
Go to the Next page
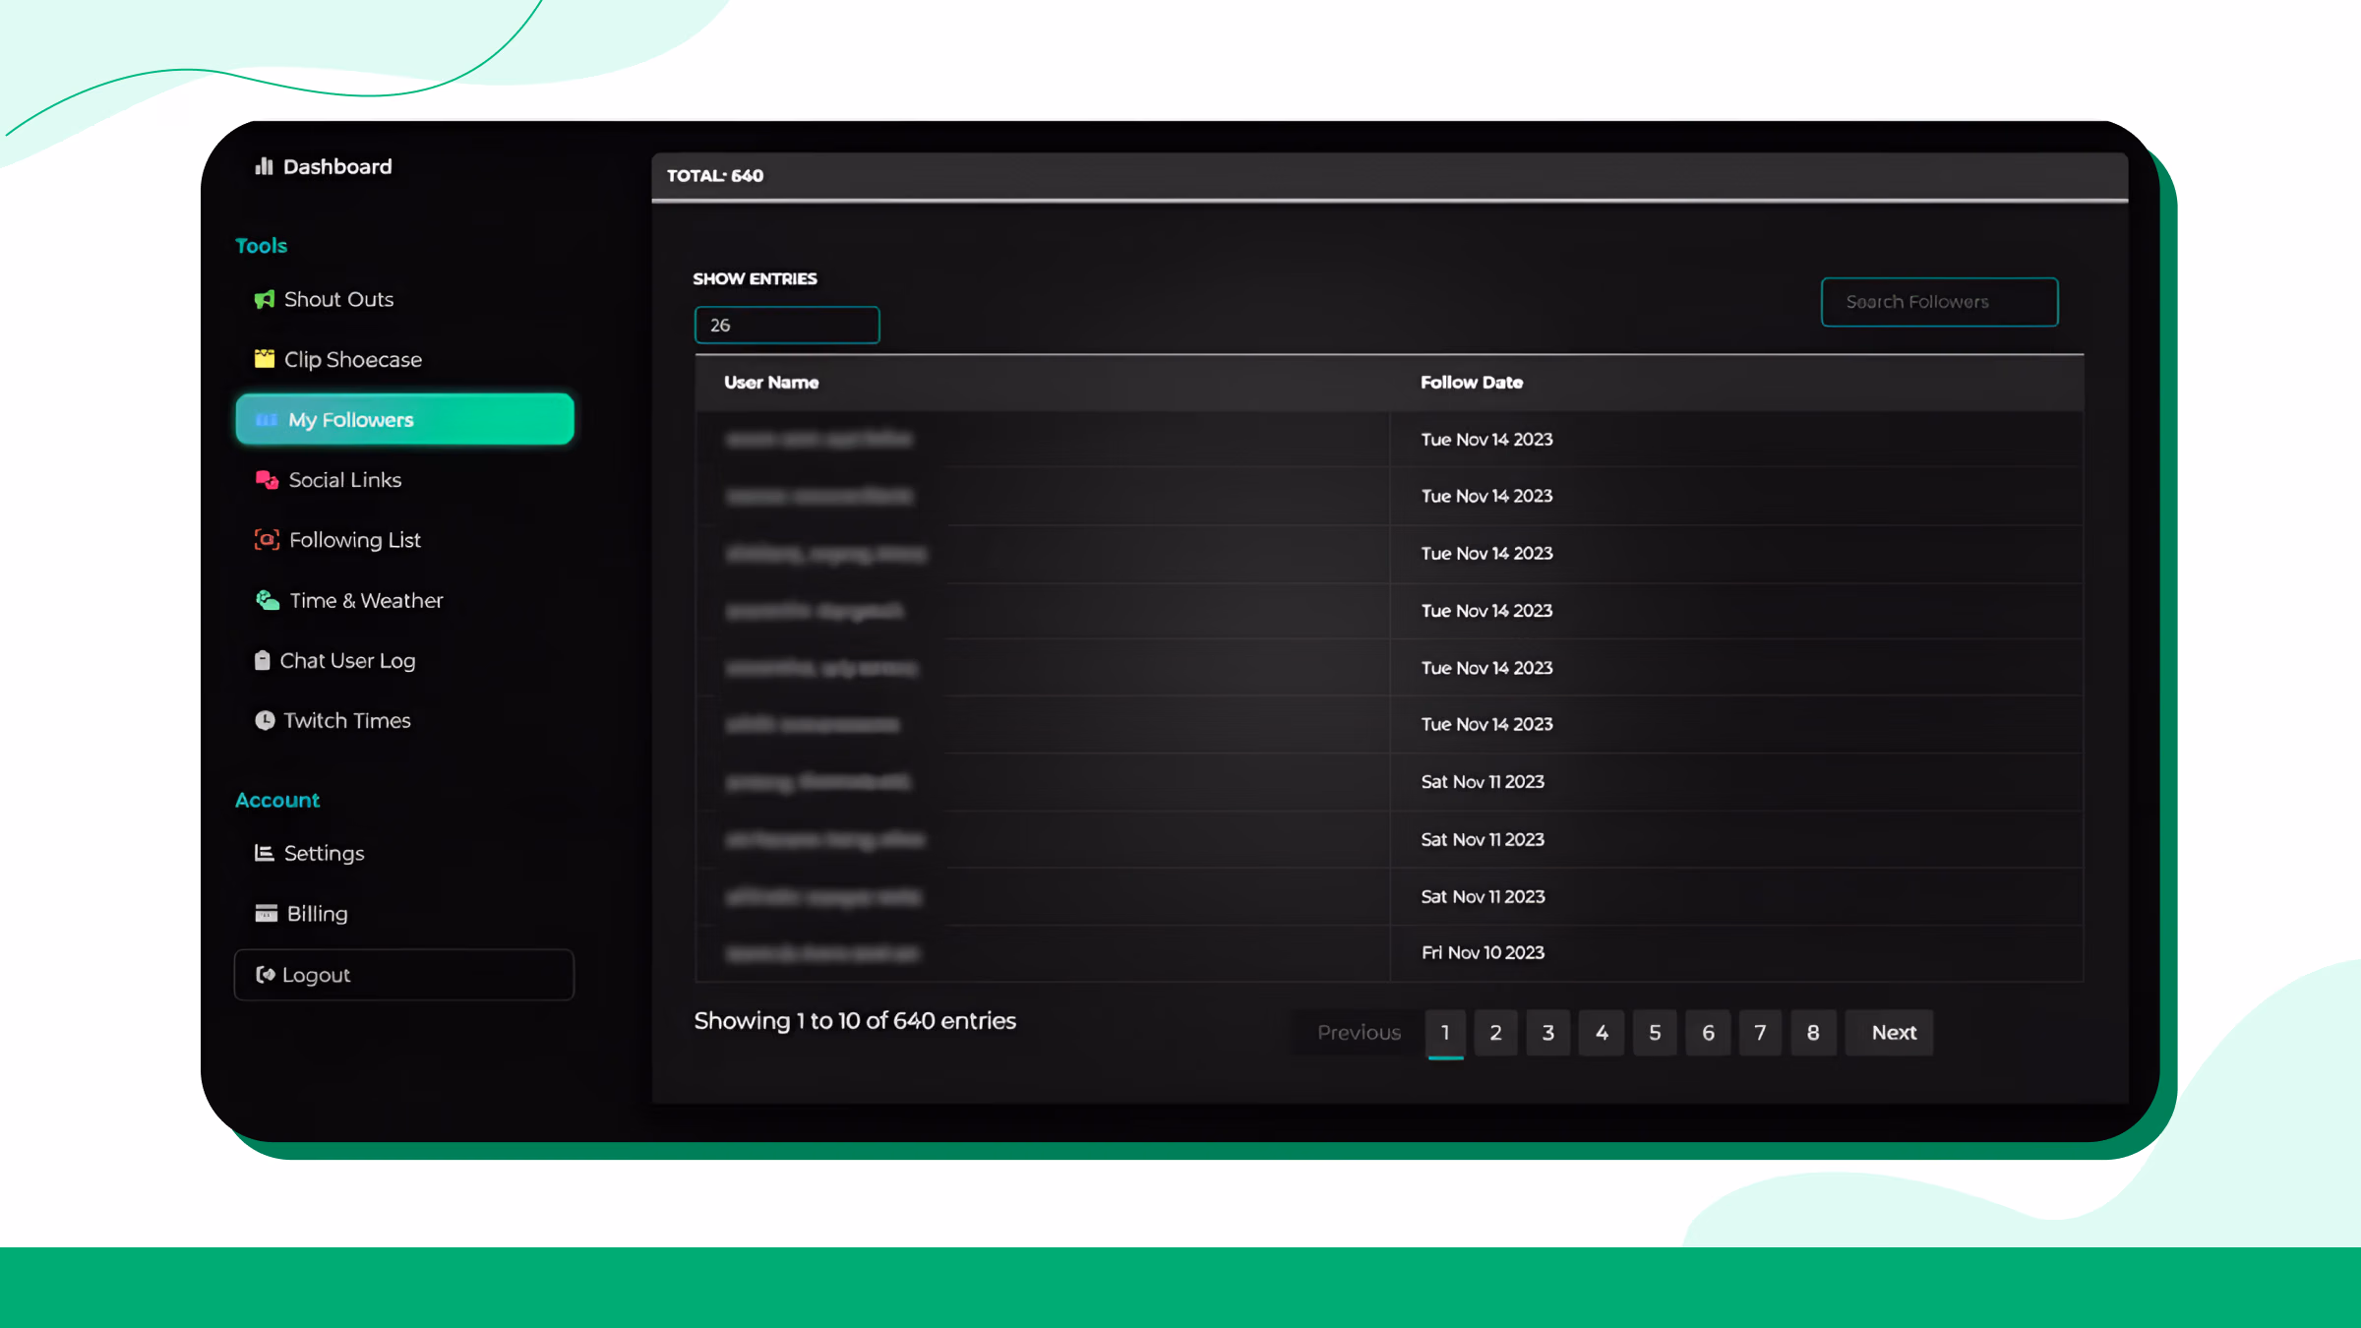pos(1893,1033)
